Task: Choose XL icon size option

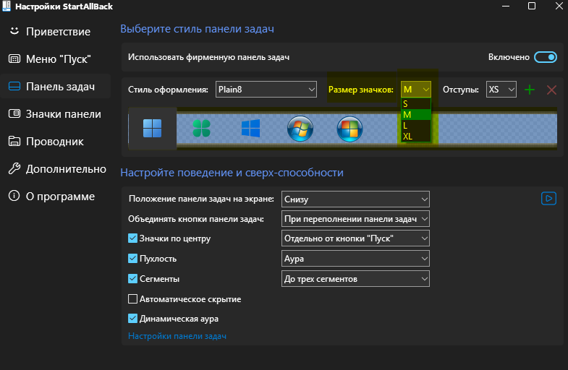Action: click(416, 137)
